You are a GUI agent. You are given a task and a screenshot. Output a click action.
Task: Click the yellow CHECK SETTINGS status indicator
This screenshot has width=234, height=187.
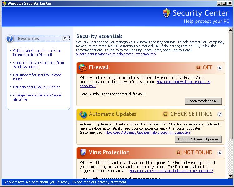[x=165, y=114]
